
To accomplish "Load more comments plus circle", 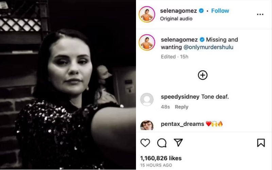I will (203, 75).
